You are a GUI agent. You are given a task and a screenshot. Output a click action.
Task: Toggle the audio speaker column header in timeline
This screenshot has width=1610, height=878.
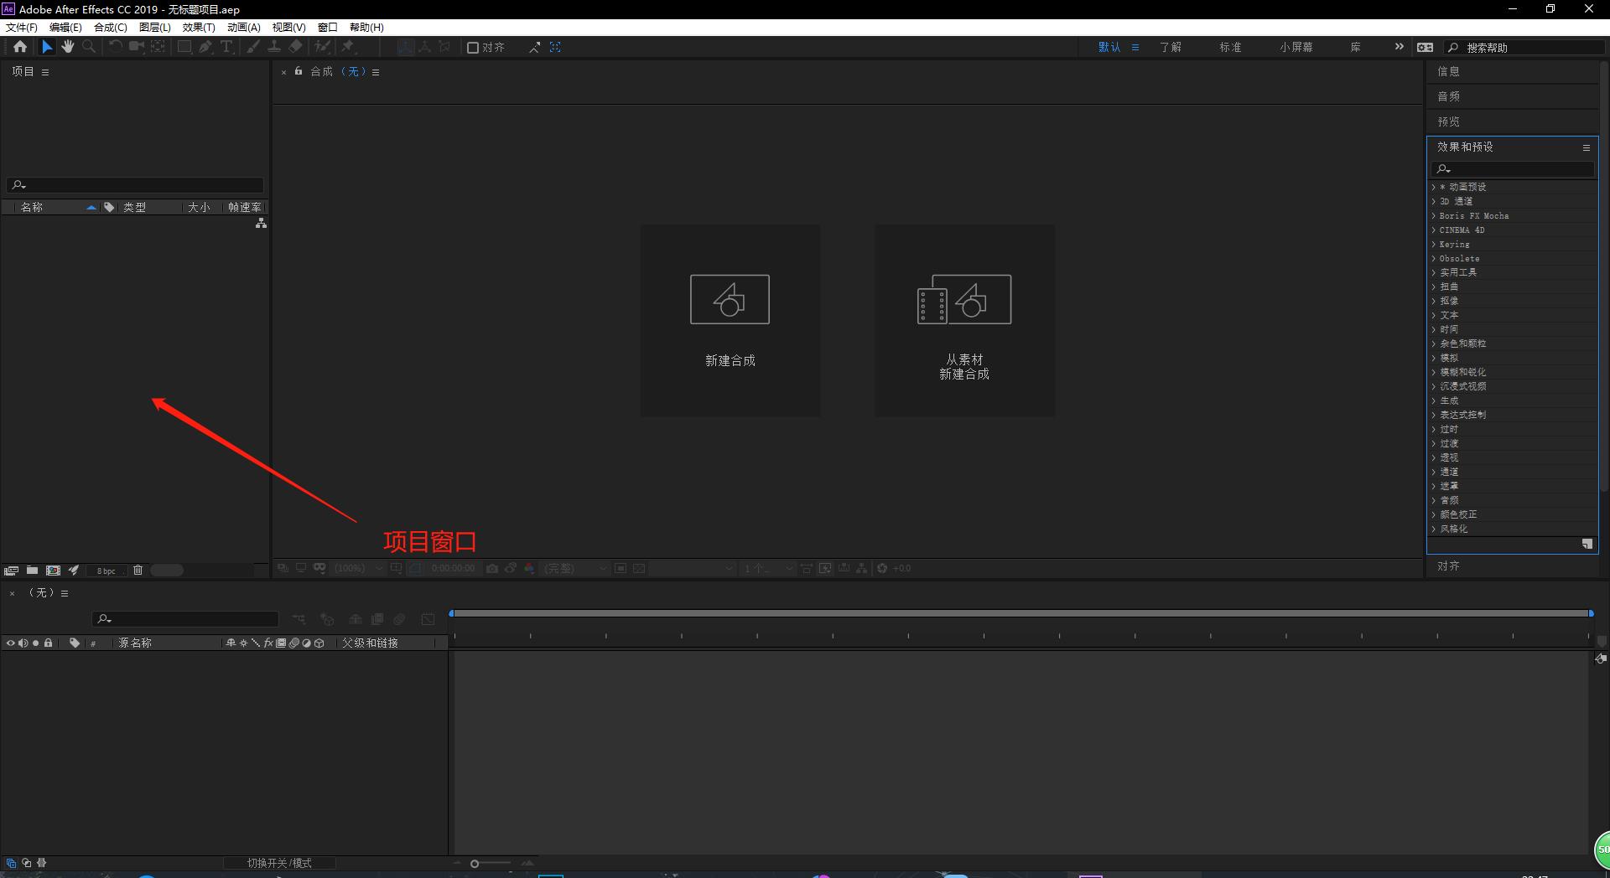[23, 643]
